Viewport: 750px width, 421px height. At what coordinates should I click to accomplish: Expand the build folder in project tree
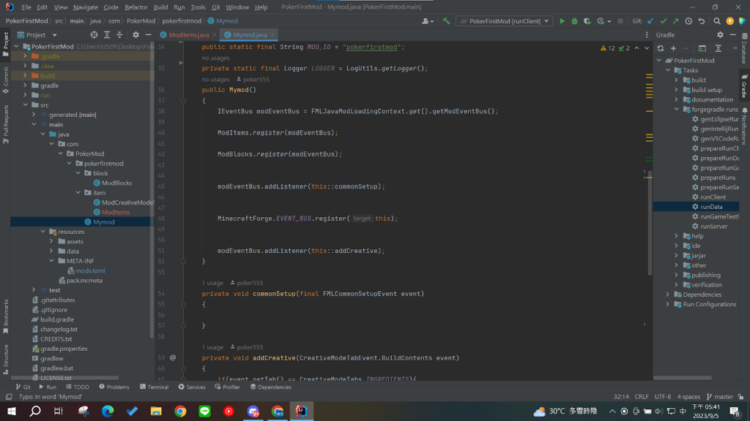25,76
